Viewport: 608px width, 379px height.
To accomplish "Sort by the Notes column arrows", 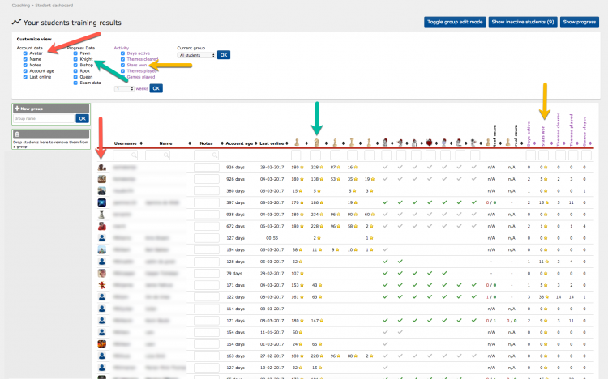I will click(222, 143).
